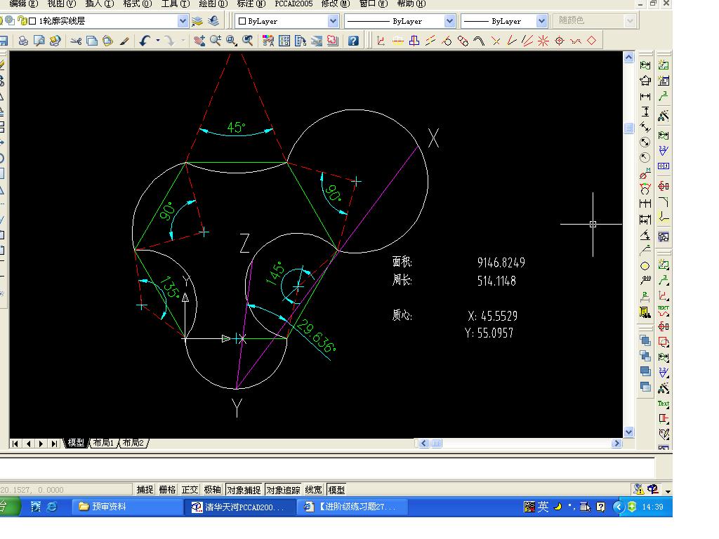Screen dimensions: 719x539
Task: Open Print Preview tool
Action: pyautogui.click(x=39, y=41)
